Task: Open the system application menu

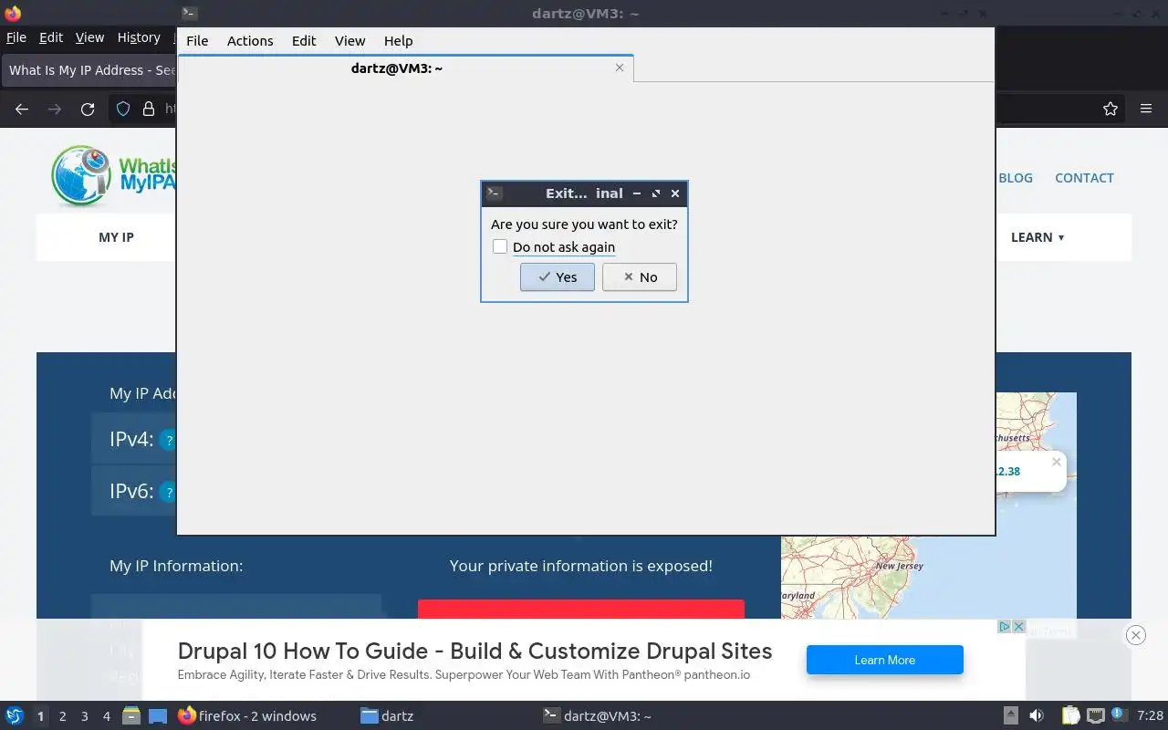Action: coord(14,715)
